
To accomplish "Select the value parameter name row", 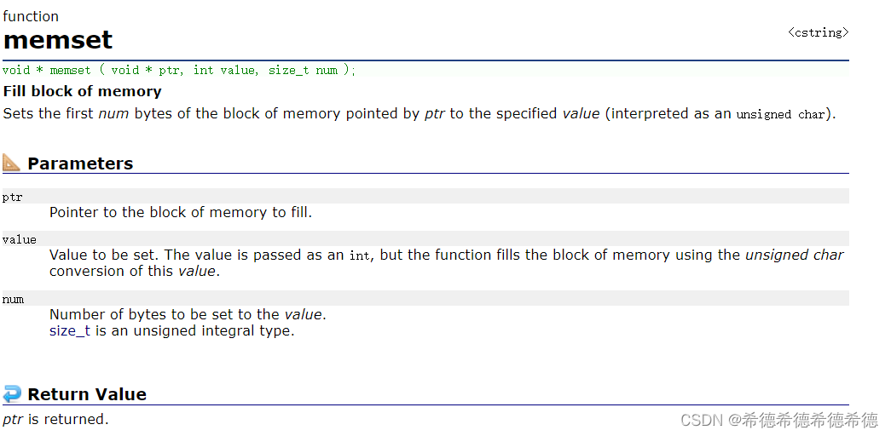I will 425,238.
